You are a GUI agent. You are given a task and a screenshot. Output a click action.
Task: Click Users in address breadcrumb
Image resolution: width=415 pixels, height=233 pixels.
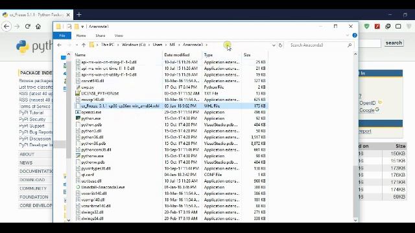pos(158,45)
